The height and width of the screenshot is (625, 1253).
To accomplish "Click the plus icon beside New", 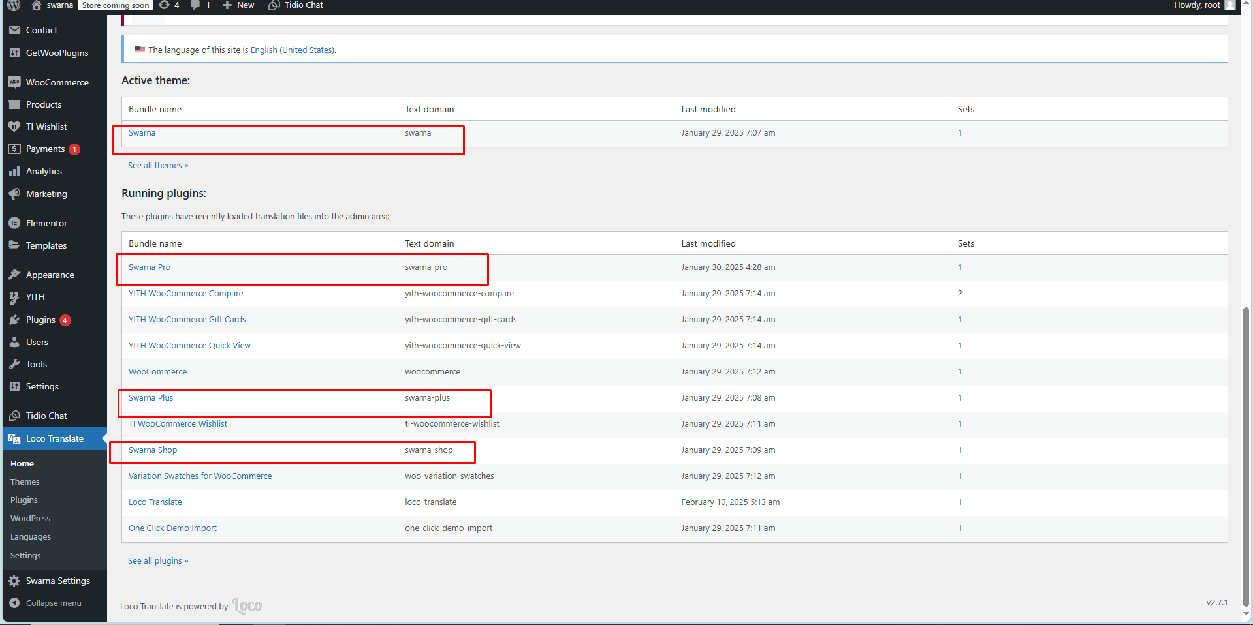I will coord(227,5).
